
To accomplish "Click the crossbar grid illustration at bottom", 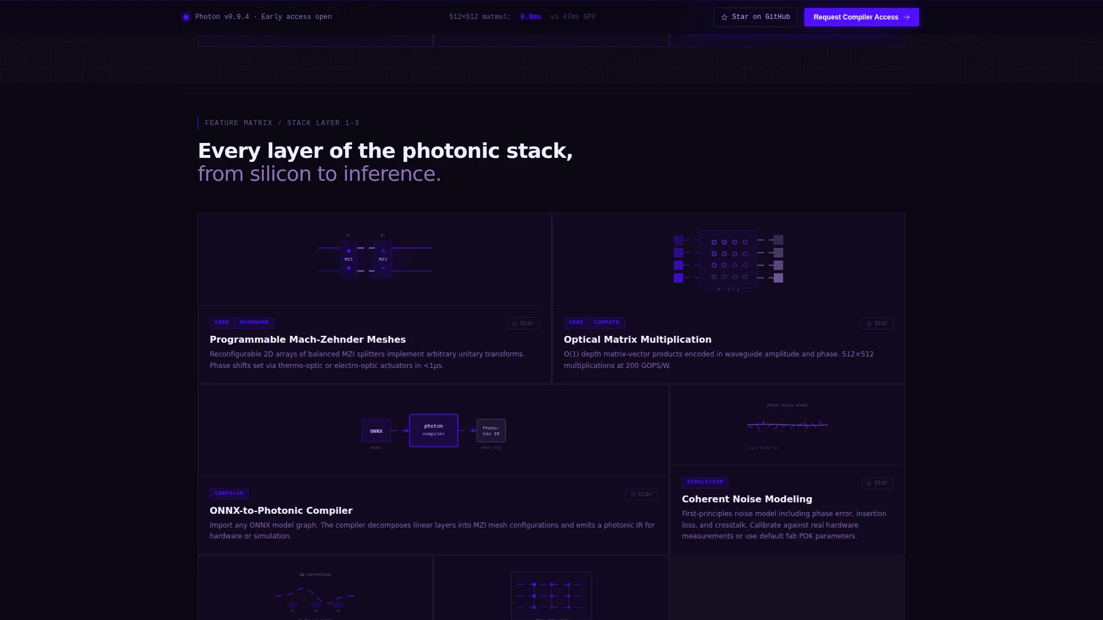I will [x=551, y=595].
